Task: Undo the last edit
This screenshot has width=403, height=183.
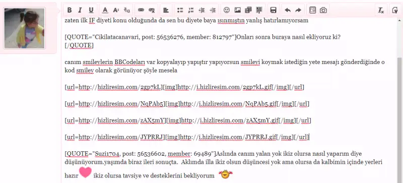Action: point(288,10)
